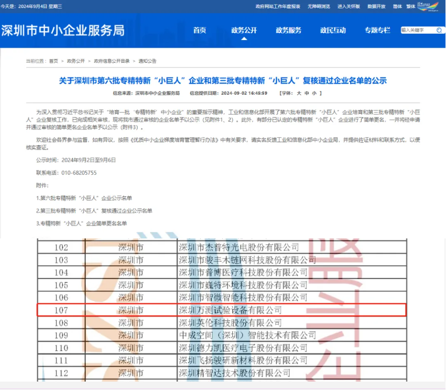Open 政府网站工作年度报表 link
The width and height of the screenshot is (446, 390).
[277, 6]
